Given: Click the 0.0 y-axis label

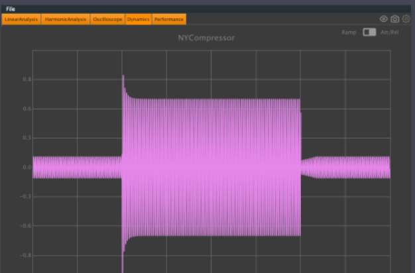Looking at the screenshot, I should tap(27, 167).
